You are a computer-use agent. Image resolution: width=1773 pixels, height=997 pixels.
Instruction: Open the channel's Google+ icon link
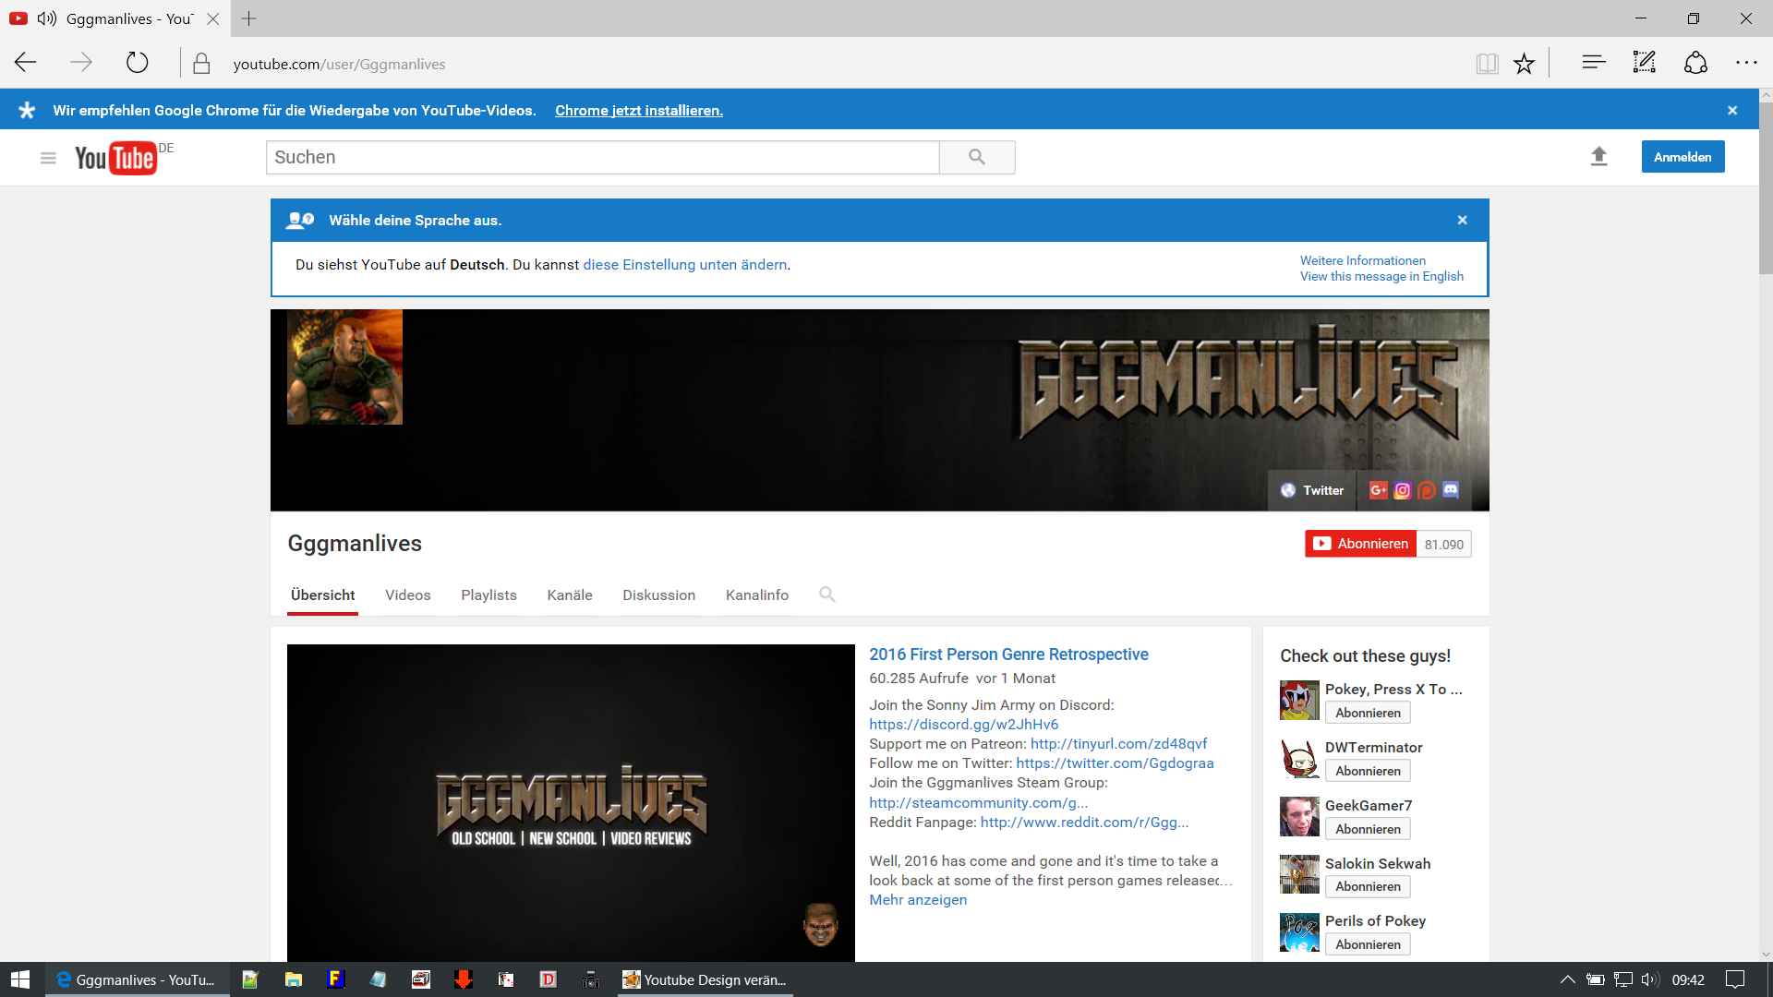tap(1378, 490)
